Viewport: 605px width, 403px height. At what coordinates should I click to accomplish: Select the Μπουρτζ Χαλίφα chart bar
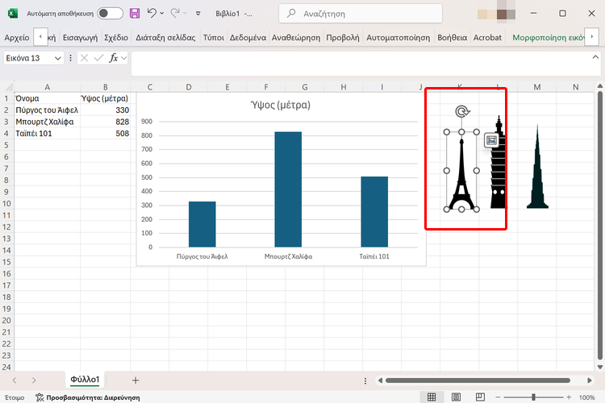pyautogui.click(x=288, y=189)
